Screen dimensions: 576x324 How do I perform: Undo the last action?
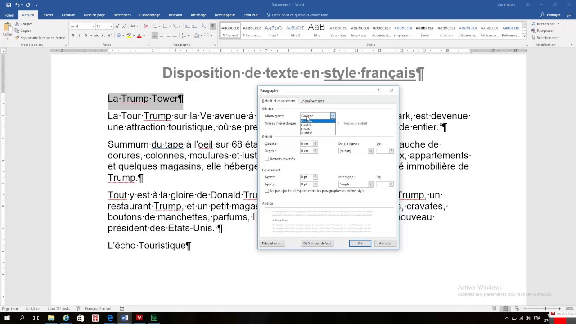(x=17, y=5)
